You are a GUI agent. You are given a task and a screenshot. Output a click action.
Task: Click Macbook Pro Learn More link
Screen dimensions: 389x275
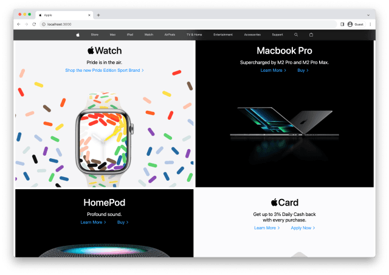tap(273, 71)
